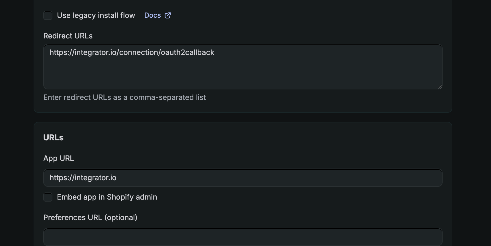Image resolution: width=491 pixels, height=246 pixels.
Task: Open the external link icon beside Docs
Action: pyautogui.click(x=168, y=15)
